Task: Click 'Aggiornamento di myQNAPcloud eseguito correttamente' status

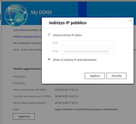Action: pyautogui.click(x=86, y=109)
